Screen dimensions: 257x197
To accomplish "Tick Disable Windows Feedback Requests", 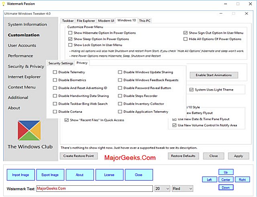I will pyautogui.click(x=120, y=80).
